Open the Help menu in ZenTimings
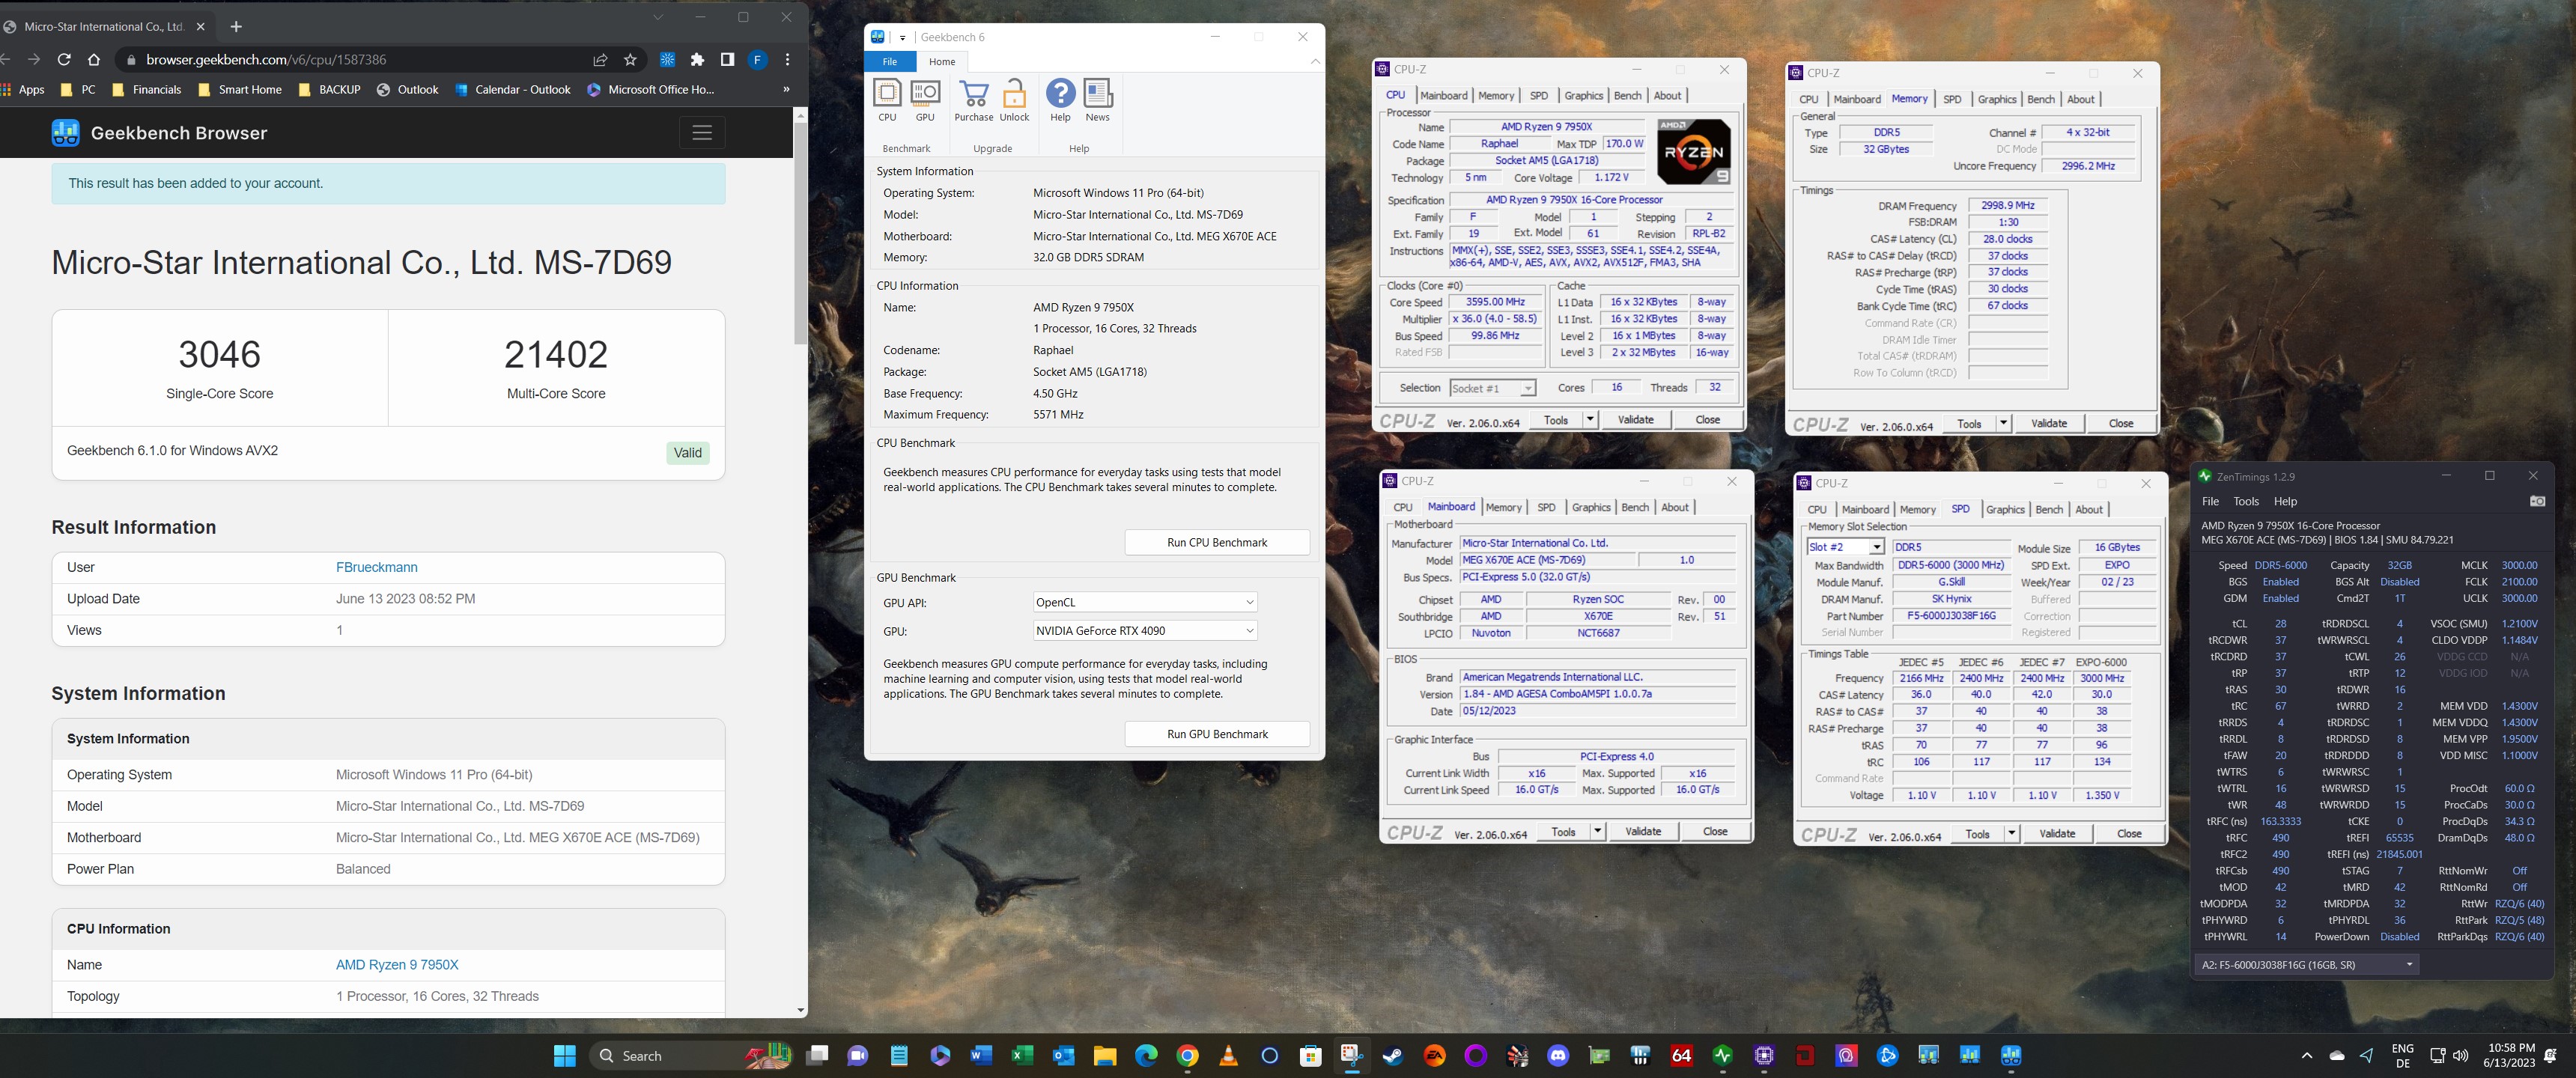The image size is (2576, 1078). pyautogui.click(x=2286, y=501)
